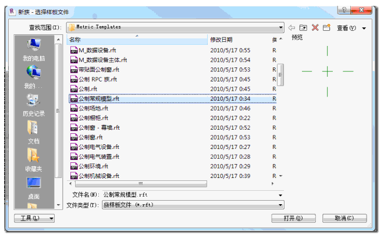Expand the 查找范围 Metric Templates dropdown

point(280,27)
